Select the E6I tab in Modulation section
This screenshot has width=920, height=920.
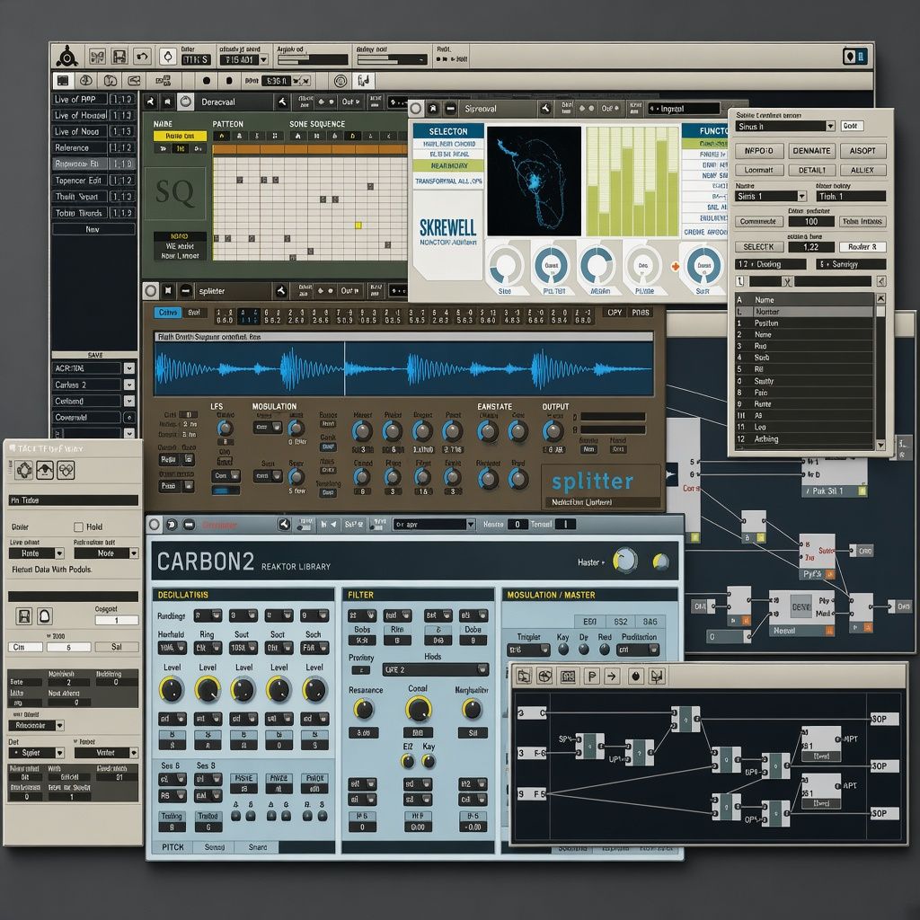coord(589,622)
